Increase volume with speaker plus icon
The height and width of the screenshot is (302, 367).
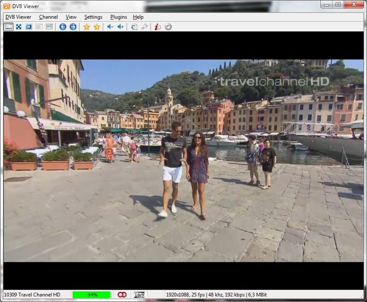(x=120, y=27)
